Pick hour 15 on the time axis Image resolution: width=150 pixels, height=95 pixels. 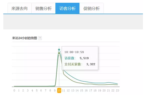click(81, 90)
